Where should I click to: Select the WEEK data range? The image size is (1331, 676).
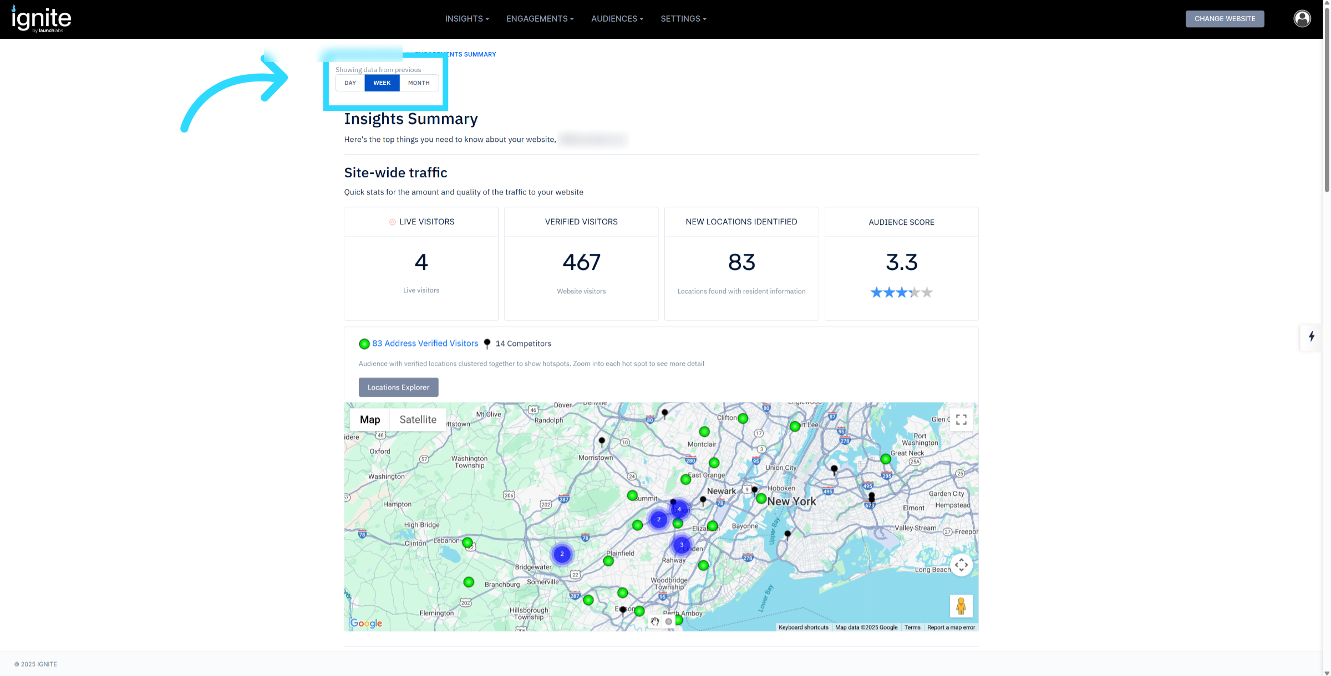[382, 83]
